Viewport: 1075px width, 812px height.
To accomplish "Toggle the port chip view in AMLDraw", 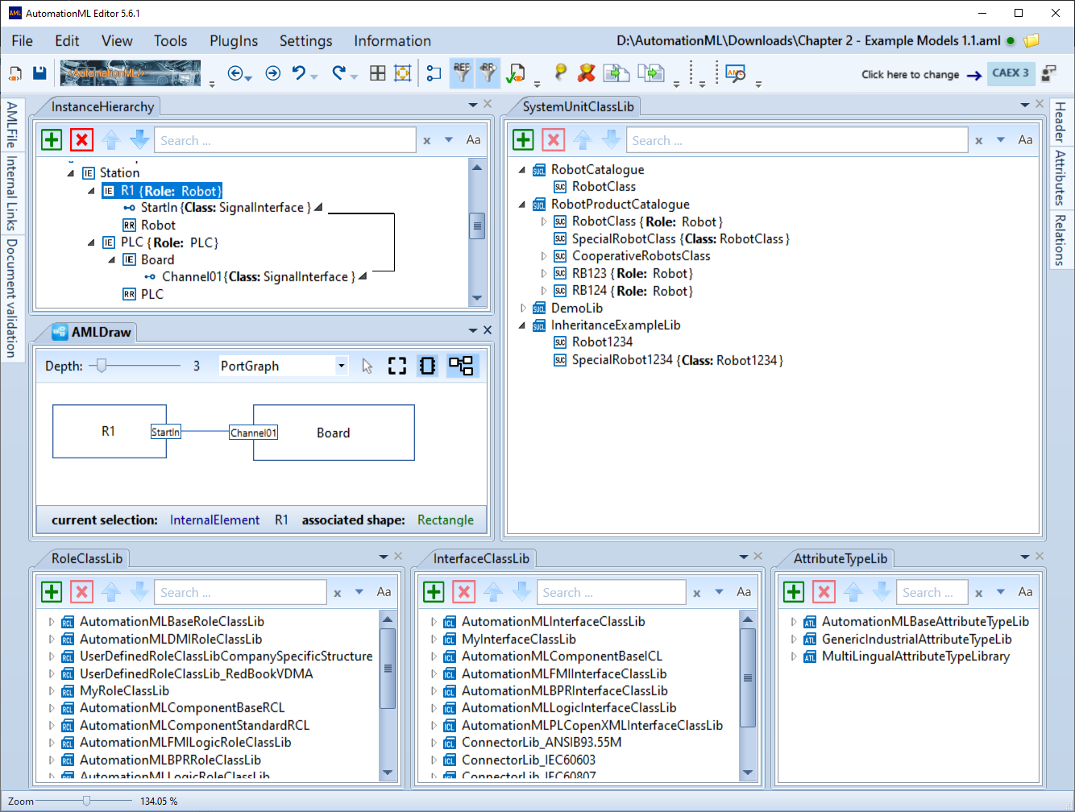I will (428, 366).
